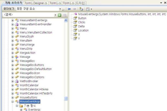Select MessageBoxButtons in the tree

[32, 65]
